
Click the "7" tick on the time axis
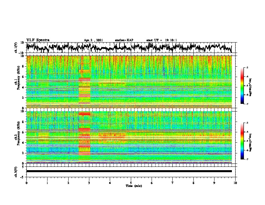tap(173, 183)
